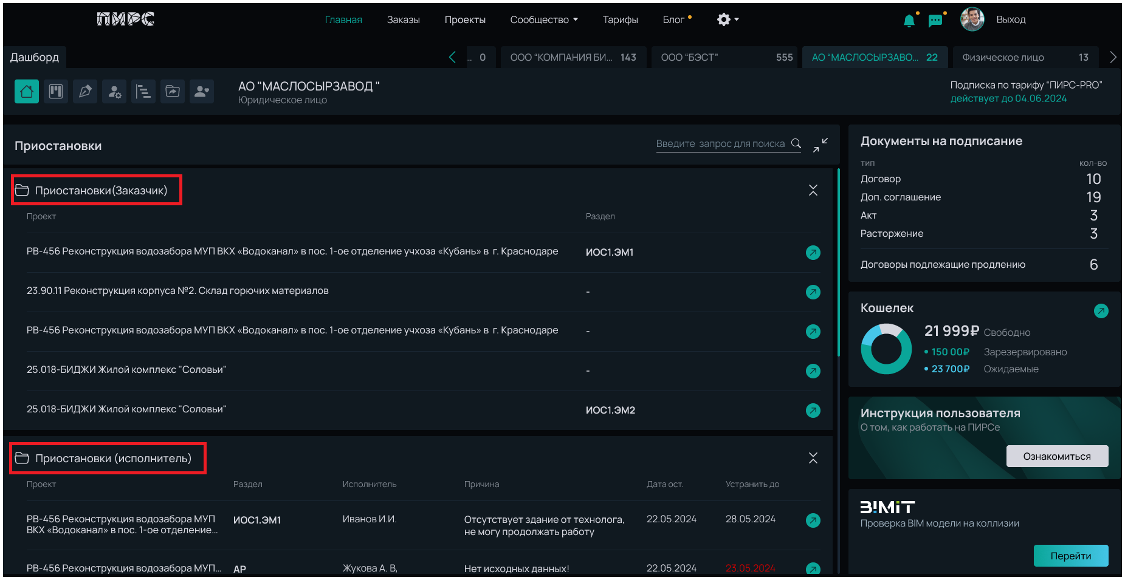Open the user settings gear-person icon
The width and height of the screenshot is (1125, 580).
click(114, 92)
